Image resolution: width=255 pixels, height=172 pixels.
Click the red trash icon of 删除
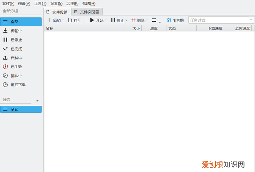point(133,20)
